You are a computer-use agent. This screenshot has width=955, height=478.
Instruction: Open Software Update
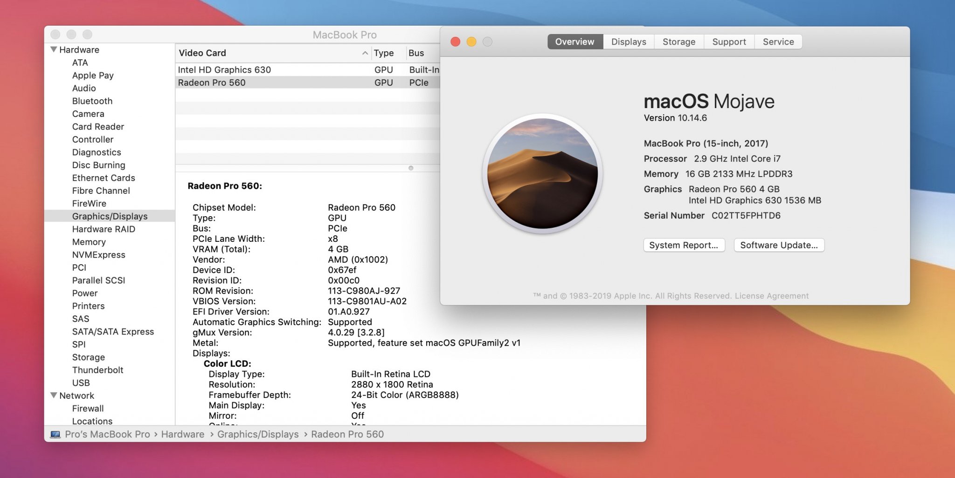(x=779, y=245)
